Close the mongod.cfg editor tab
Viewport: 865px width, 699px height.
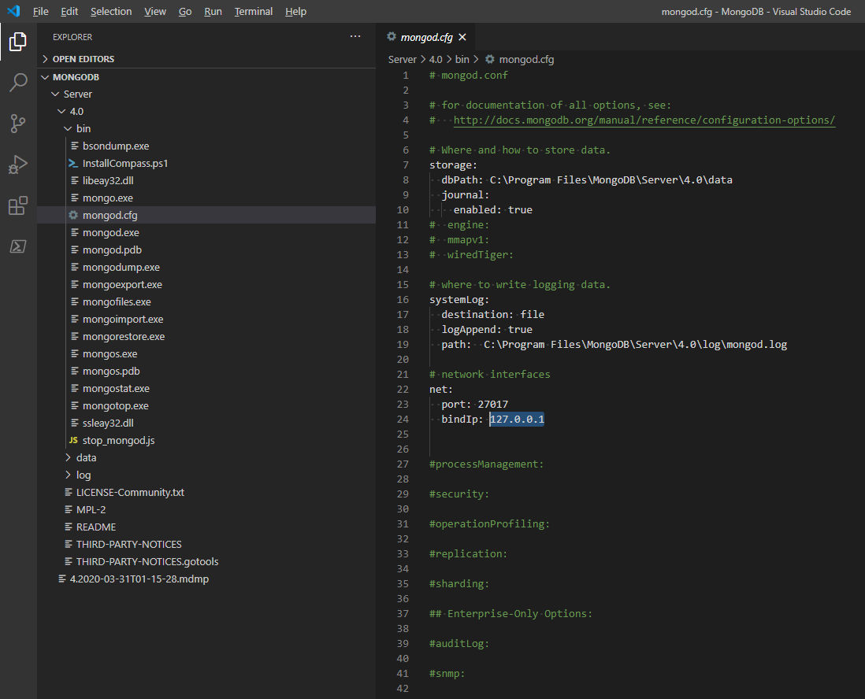coord(462,37)
